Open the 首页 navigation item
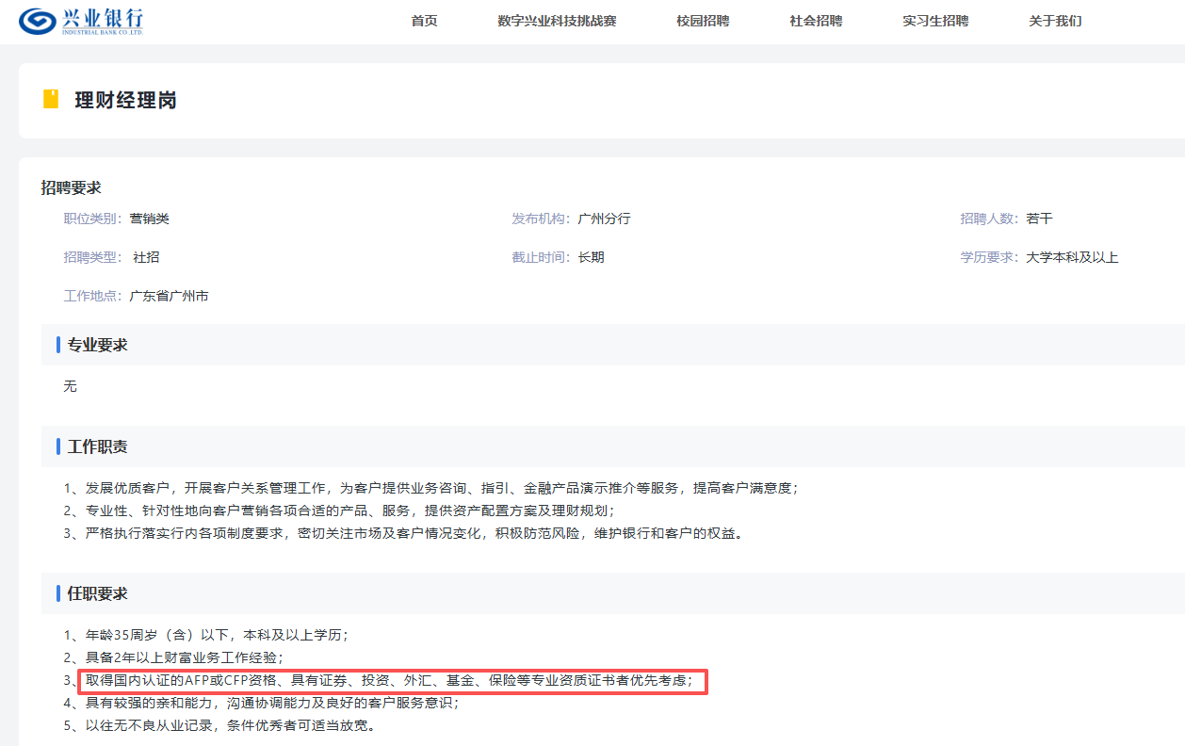This screenshot has width=1185, height=746. pyautogui.click(x=424, y=21)
